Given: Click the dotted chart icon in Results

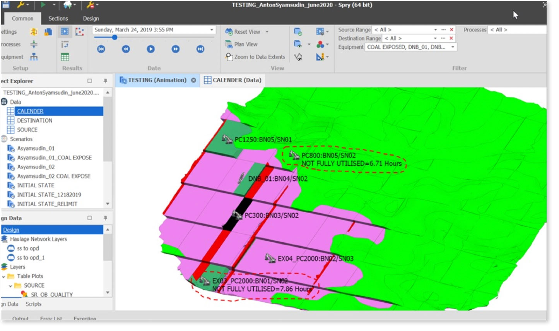Looking at the screenshot, I should click(x=80, y=32).
